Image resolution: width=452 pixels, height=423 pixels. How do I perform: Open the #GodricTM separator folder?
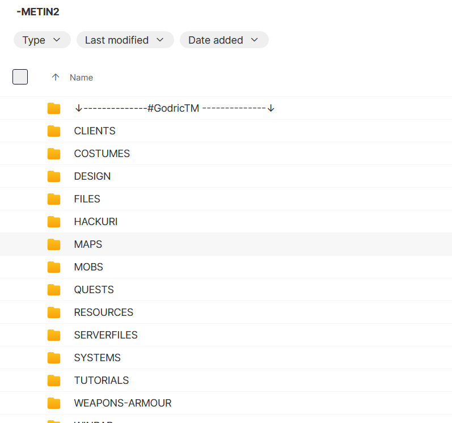174,108
